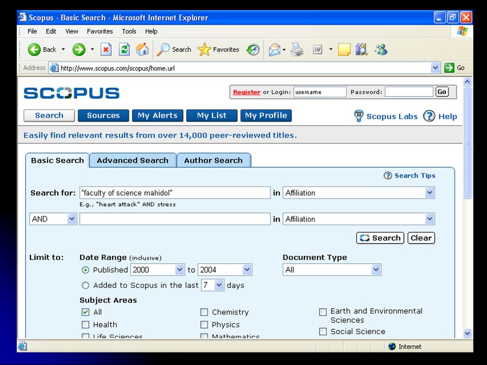Click the Messenger people icon
Viewport: 487px width, 365px height.
tap(381, 49)
